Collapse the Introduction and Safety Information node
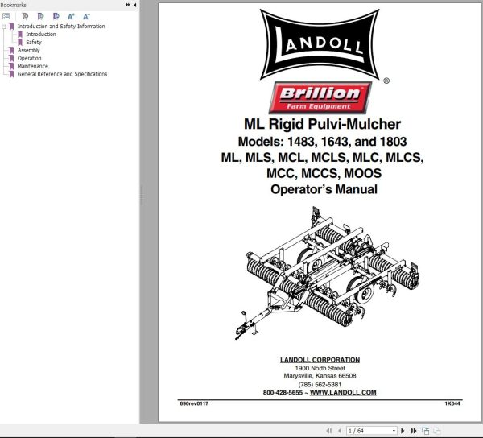 click(x=4, y=27)
